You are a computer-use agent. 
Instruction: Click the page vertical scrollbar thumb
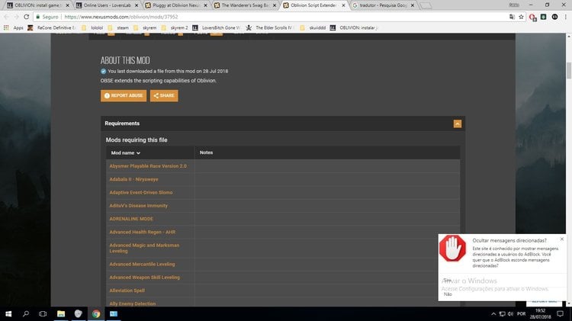tap(569, 70)
